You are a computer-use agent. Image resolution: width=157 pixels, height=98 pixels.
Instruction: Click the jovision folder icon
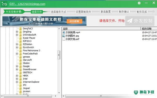[x=20, y=91]
